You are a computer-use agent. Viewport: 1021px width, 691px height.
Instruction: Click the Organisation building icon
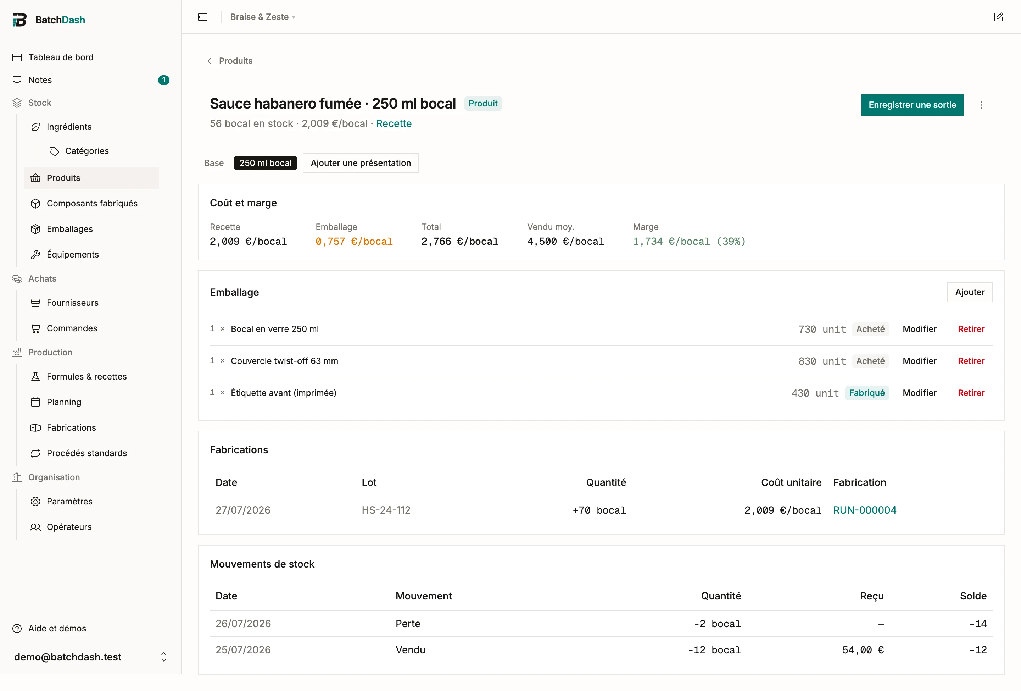[17, 477]
